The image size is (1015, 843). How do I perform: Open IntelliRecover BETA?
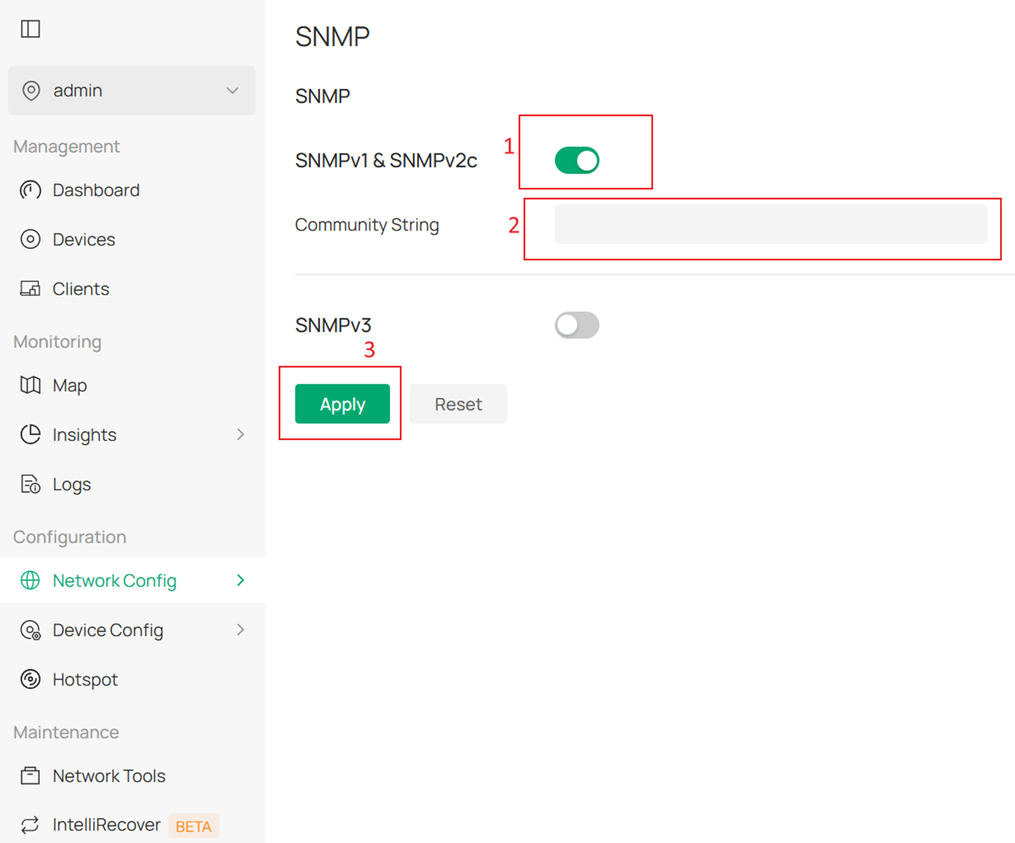[106, 825]
